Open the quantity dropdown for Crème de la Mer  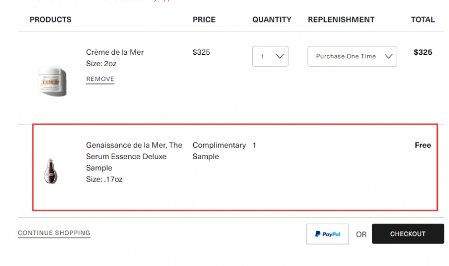pos(270,56)
